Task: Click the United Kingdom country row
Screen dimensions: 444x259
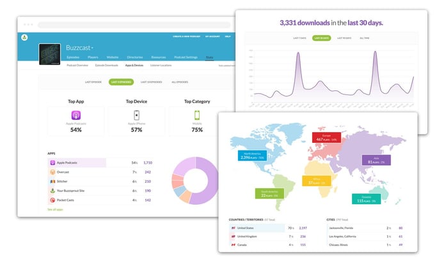Action: (269, 237)
